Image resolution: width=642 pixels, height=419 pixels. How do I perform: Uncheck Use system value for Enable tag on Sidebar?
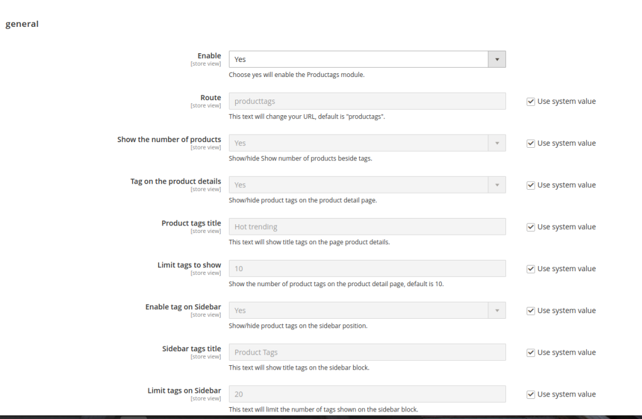531,311
